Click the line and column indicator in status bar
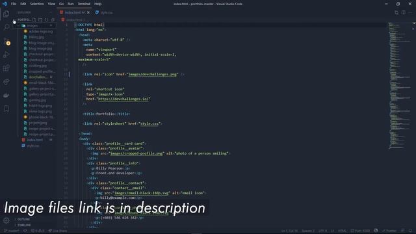 point(290,231)
